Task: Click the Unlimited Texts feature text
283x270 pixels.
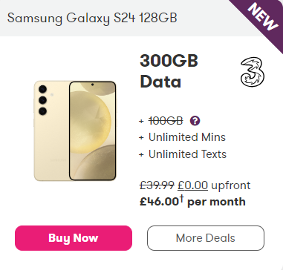Action: pyautogui.click(x=187, y=154)
